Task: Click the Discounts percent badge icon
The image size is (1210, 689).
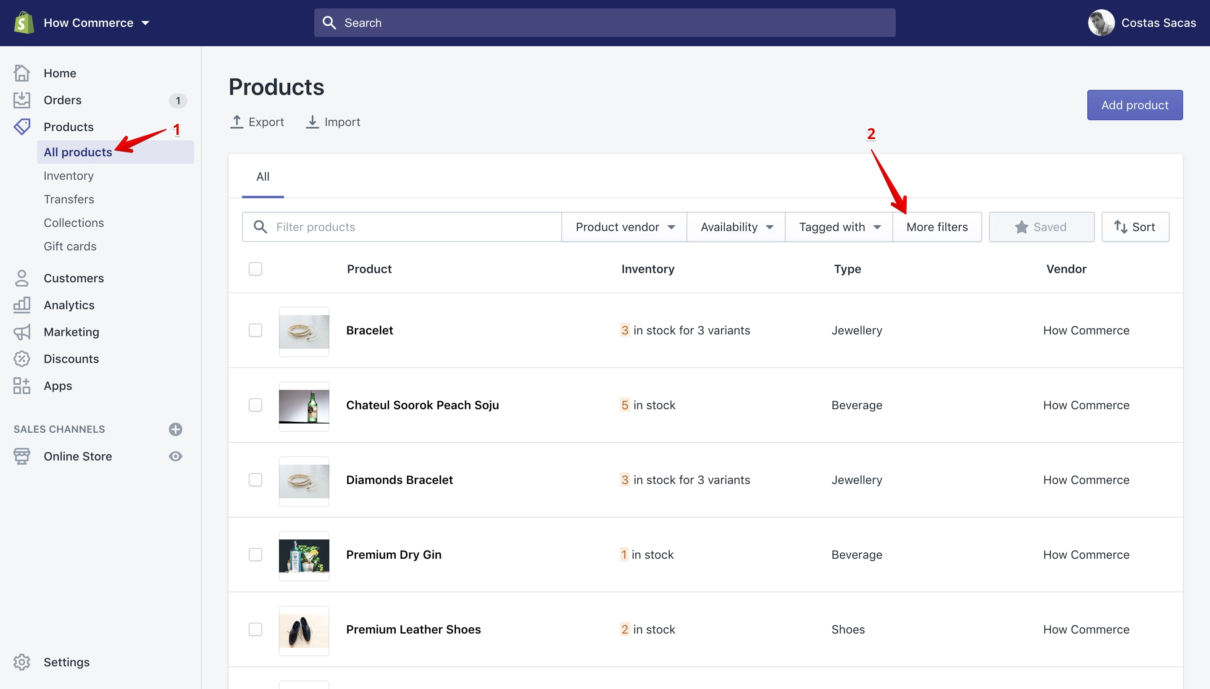Action: pyautogui.click(x=22, y=359)
